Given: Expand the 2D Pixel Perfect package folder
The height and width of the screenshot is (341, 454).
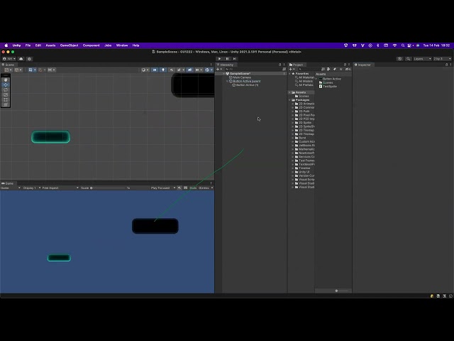Looking at the screenshot, I should (x=293, y=115).
